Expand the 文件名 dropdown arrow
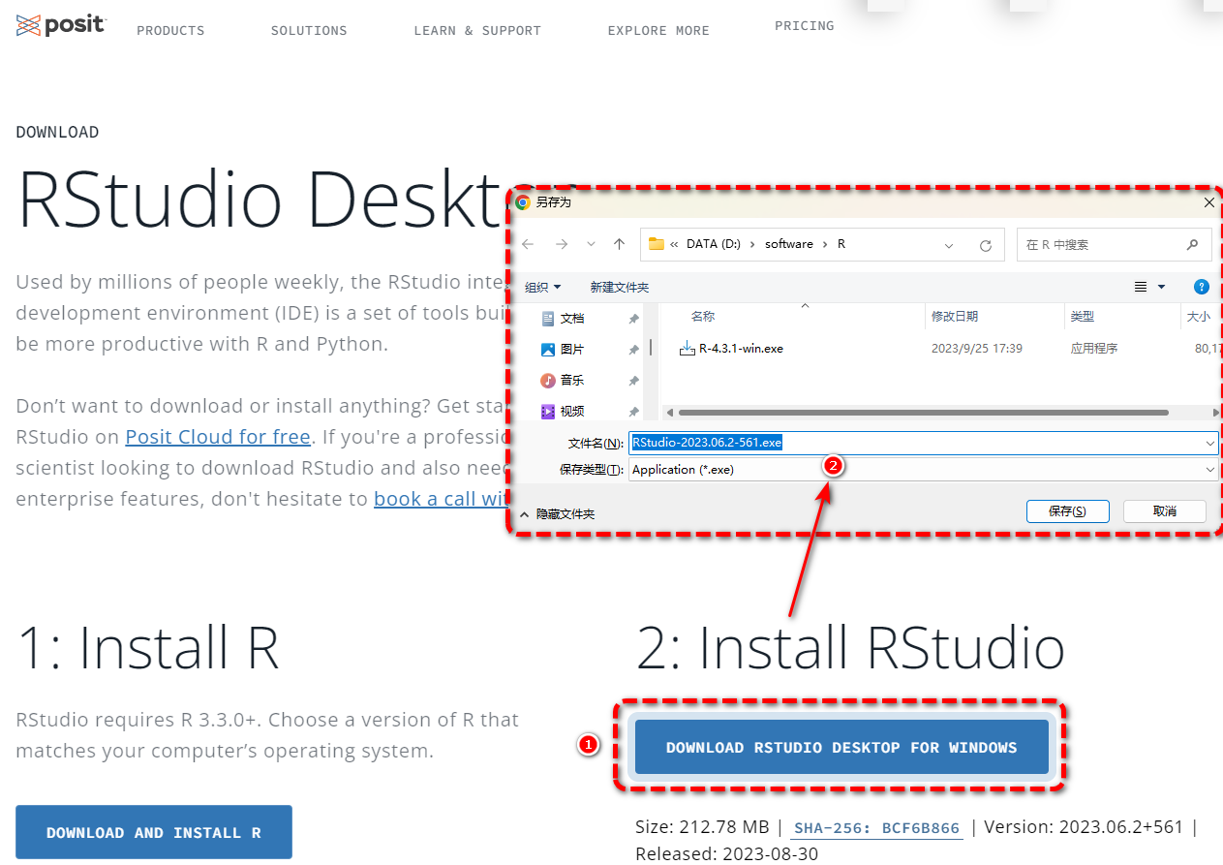The width and height of the screenshot is (1223, 865). tap(1210, 443)
